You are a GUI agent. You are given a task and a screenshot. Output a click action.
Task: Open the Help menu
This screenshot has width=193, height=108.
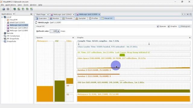[40, 5]
